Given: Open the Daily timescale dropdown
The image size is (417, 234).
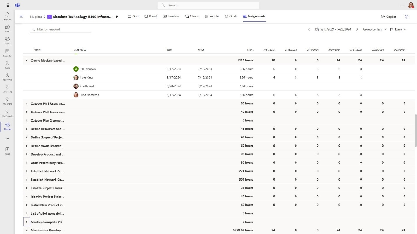Looking at the screenshot, I should tap(398, 29).
